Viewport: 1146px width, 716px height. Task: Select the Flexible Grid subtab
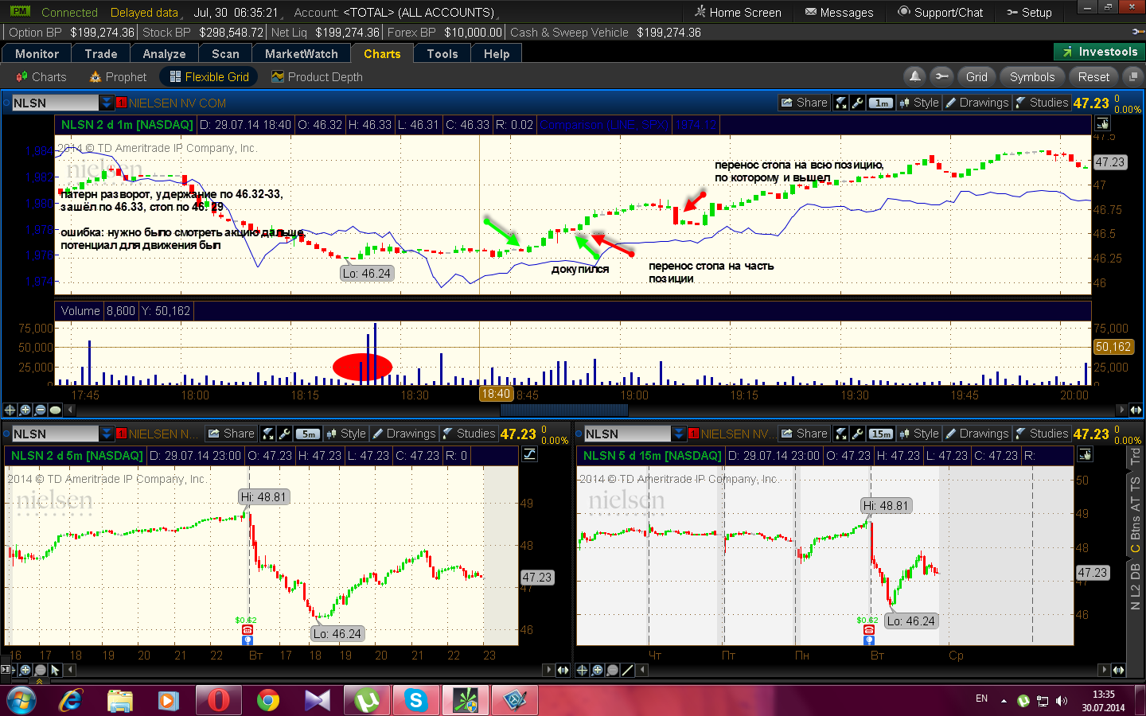pyautogui.click(x=209, y=76)
